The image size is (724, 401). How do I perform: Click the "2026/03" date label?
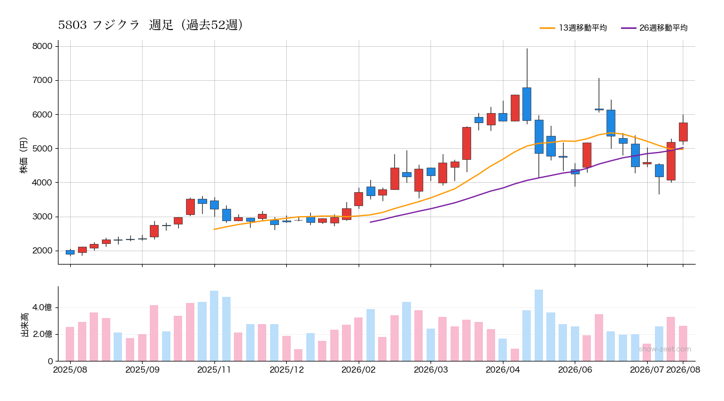431,369
